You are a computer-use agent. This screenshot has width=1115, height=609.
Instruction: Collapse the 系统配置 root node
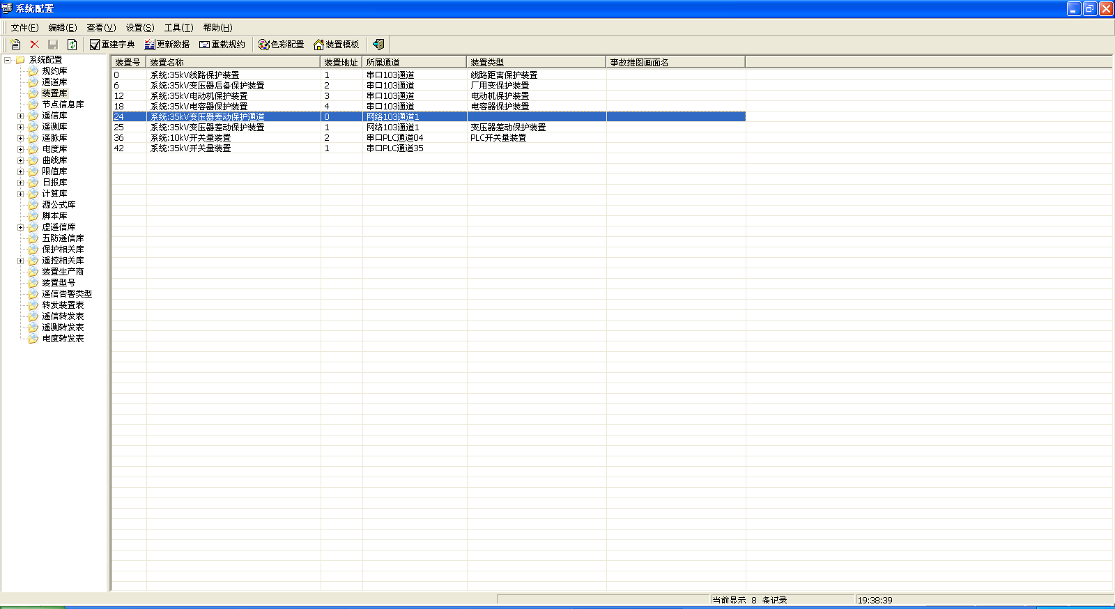(x=8, y=60)
